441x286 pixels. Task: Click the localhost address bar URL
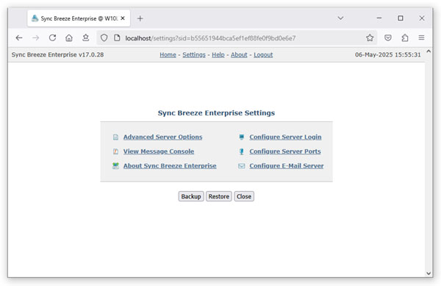tap(210, 38)
